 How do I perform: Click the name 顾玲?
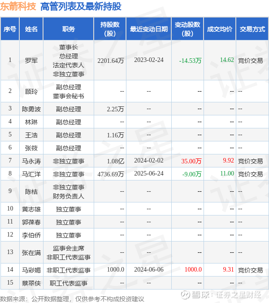pos(31,92)
